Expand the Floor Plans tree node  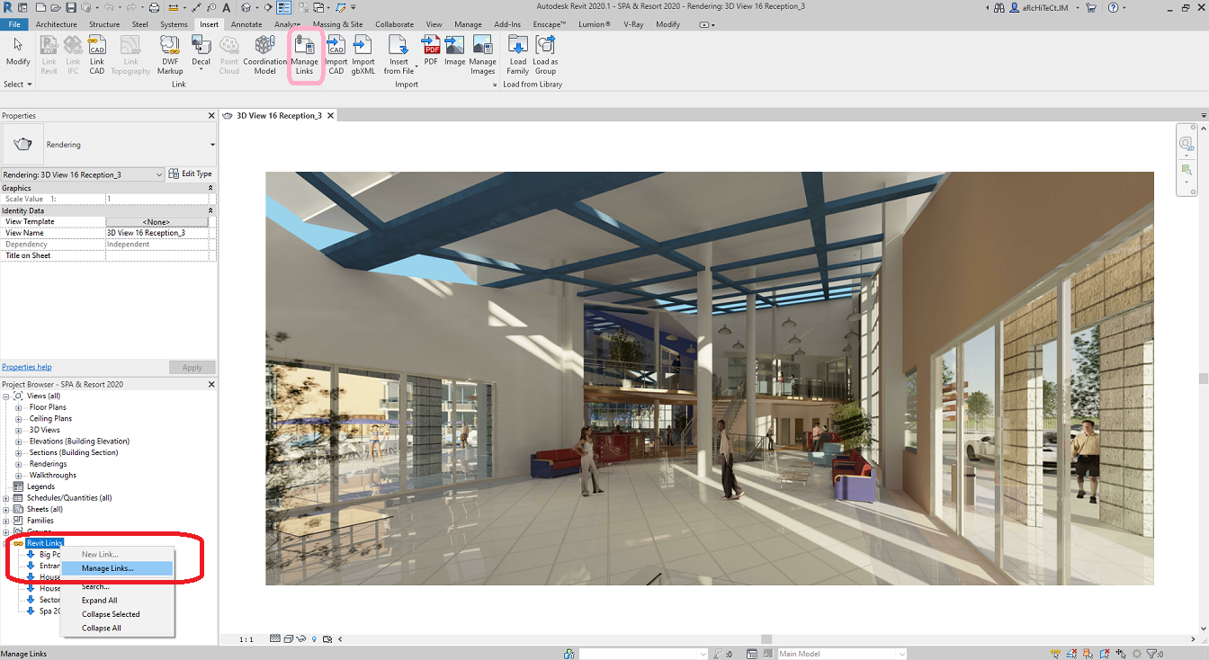coord(18,407)
